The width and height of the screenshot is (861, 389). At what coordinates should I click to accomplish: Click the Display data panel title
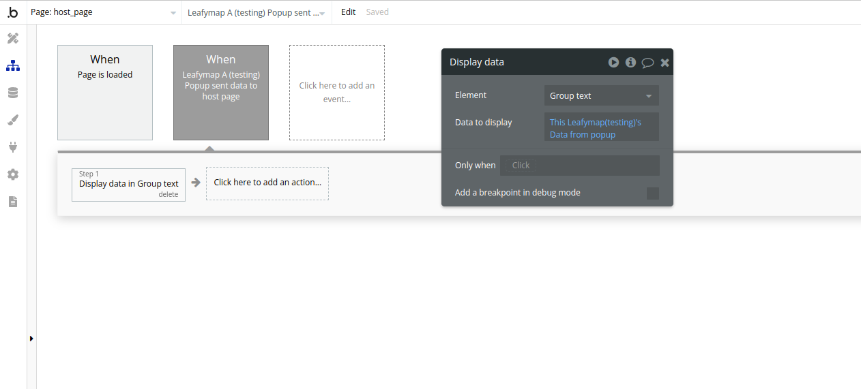pyautogui.click(x=477, y=62)
